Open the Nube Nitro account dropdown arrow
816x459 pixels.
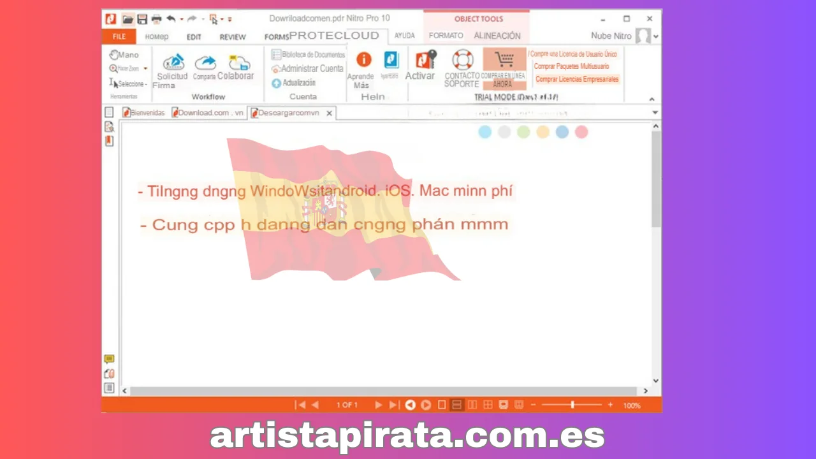click(657, 37)
